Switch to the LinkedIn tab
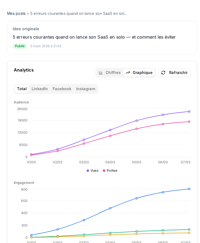Screen dimensions: 200x243 [39, 89]
